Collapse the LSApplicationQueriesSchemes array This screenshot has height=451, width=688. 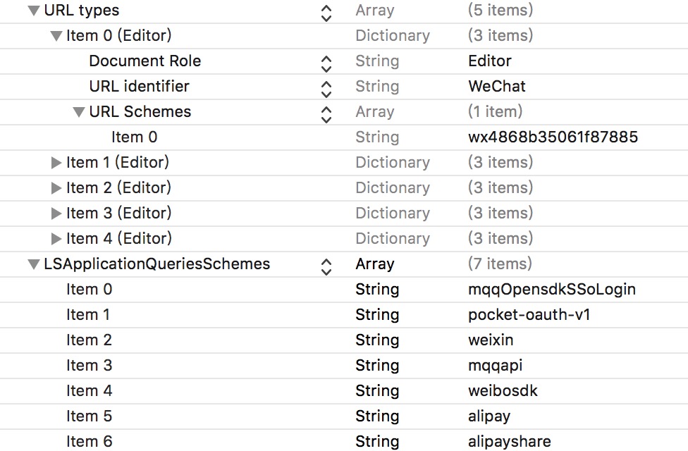click(34, 264)
